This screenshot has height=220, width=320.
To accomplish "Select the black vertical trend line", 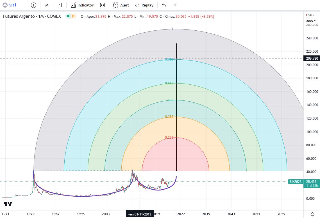I will [176, 107].
